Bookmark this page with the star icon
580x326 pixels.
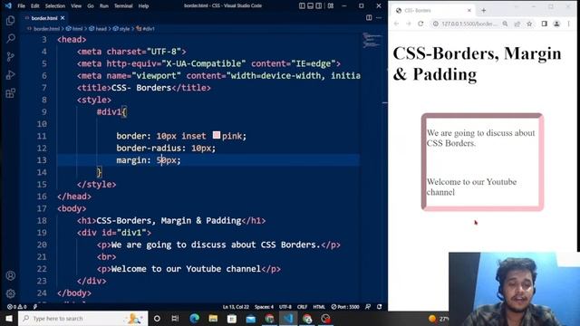click(529, 24)
